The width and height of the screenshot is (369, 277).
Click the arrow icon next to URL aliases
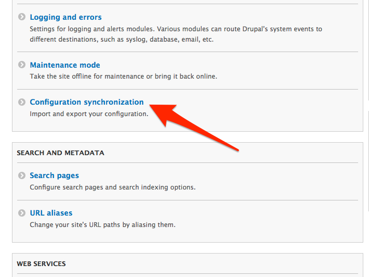[x=22, y=213]
